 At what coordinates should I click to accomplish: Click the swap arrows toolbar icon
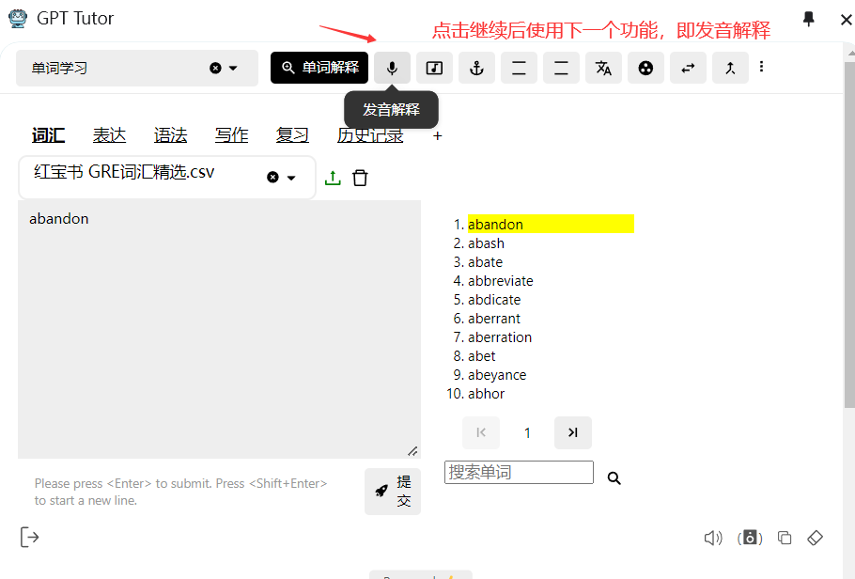pos(688,68)
